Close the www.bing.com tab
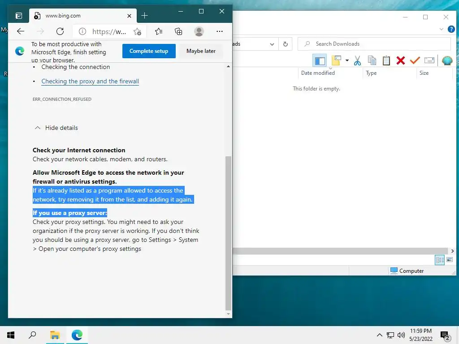Screen dimensions: 459x344 [x=129, y=16]
